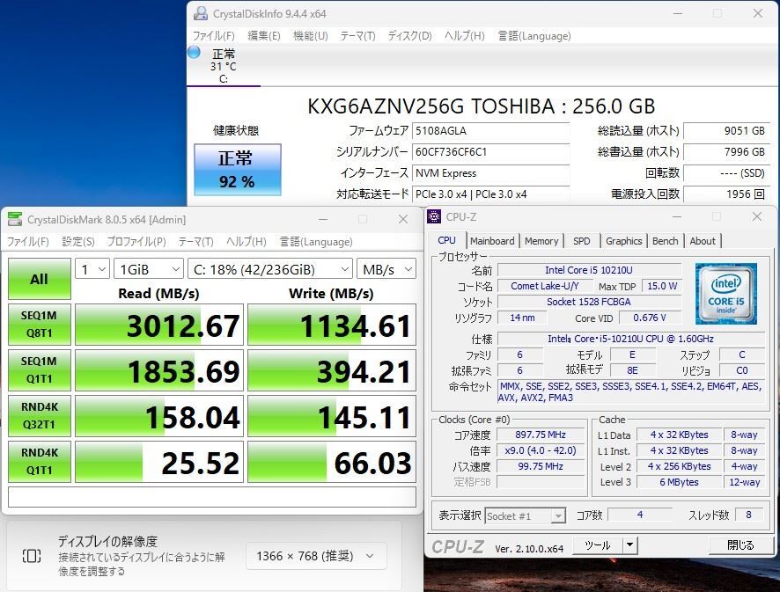Screen dimensions: 780x592
Task: Run the All benchmark tests
Action: click(39, 279)
